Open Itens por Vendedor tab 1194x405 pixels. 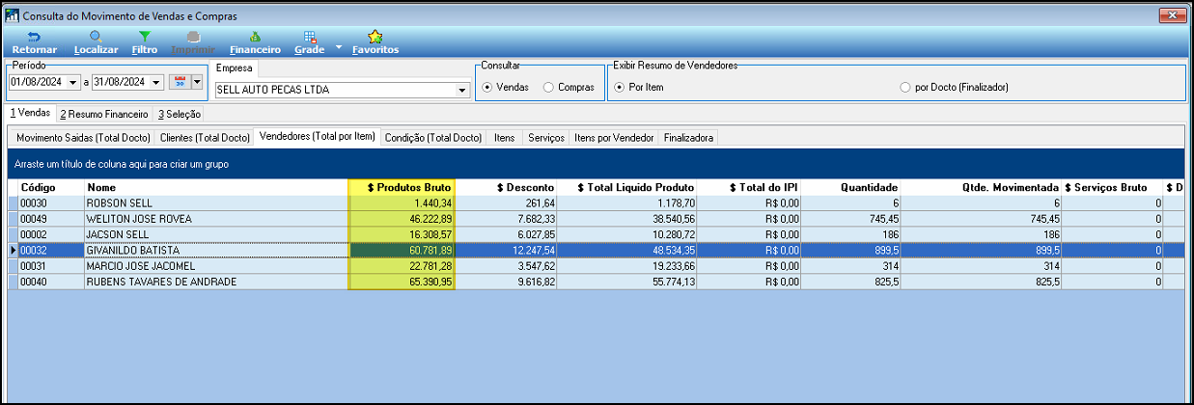coord(615,138)
